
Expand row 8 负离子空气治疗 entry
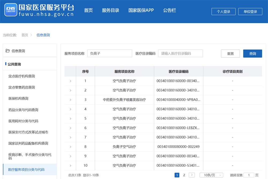[x=70, y=146]
